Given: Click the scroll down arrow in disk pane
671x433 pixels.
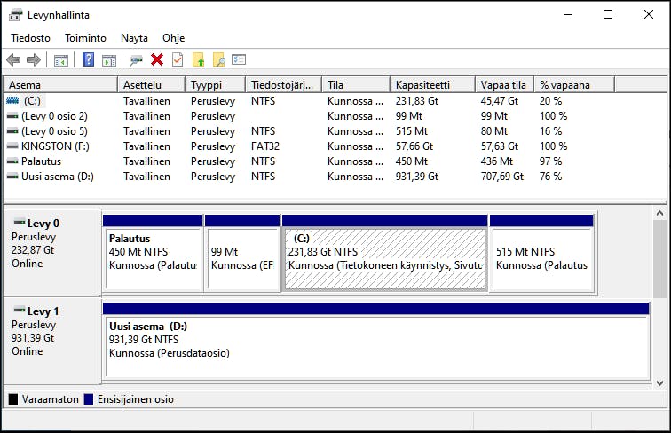Looking at the screenshot, I should tap(659, 383).
